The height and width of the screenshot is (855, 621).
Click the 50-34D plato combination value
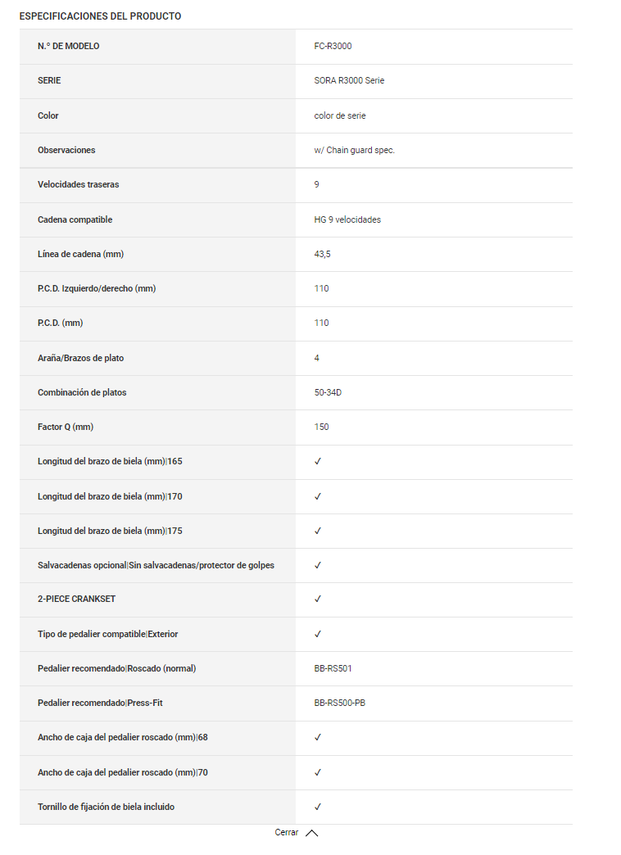[x=328, y=392]
